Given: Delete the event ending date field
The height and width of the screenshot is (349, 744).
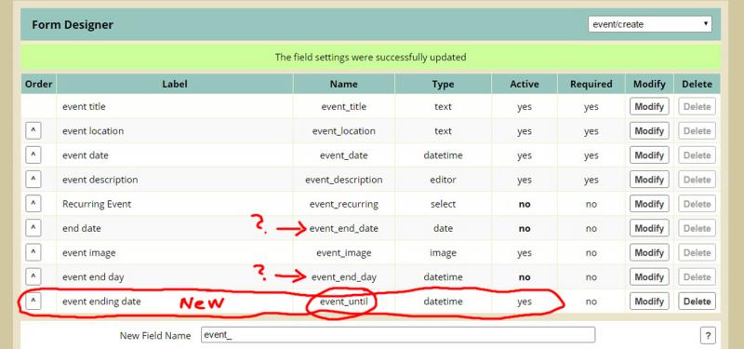Looking at the screenshot, I should 697,301.
